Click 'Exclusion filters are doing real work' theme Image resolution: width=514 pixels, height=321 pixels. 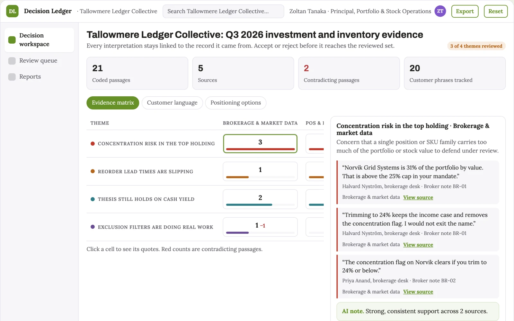tap(155, 227)
